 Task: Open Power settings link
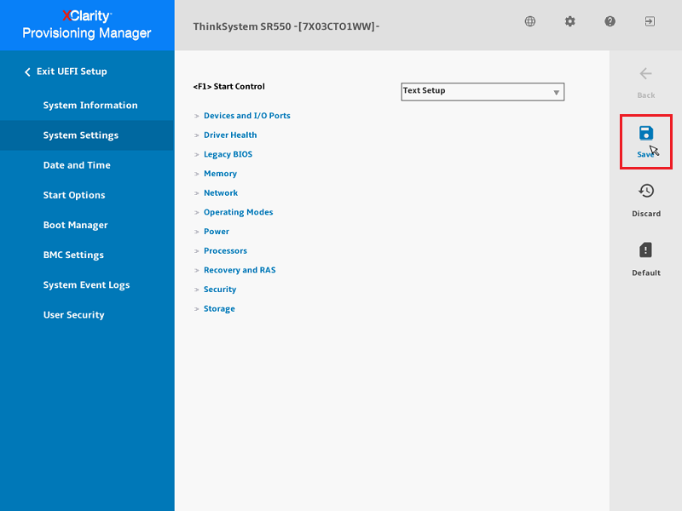217,232
